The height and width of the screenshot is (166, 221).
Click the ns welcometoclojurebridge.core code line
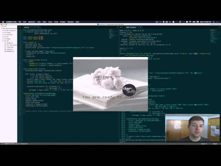point(38,30)
